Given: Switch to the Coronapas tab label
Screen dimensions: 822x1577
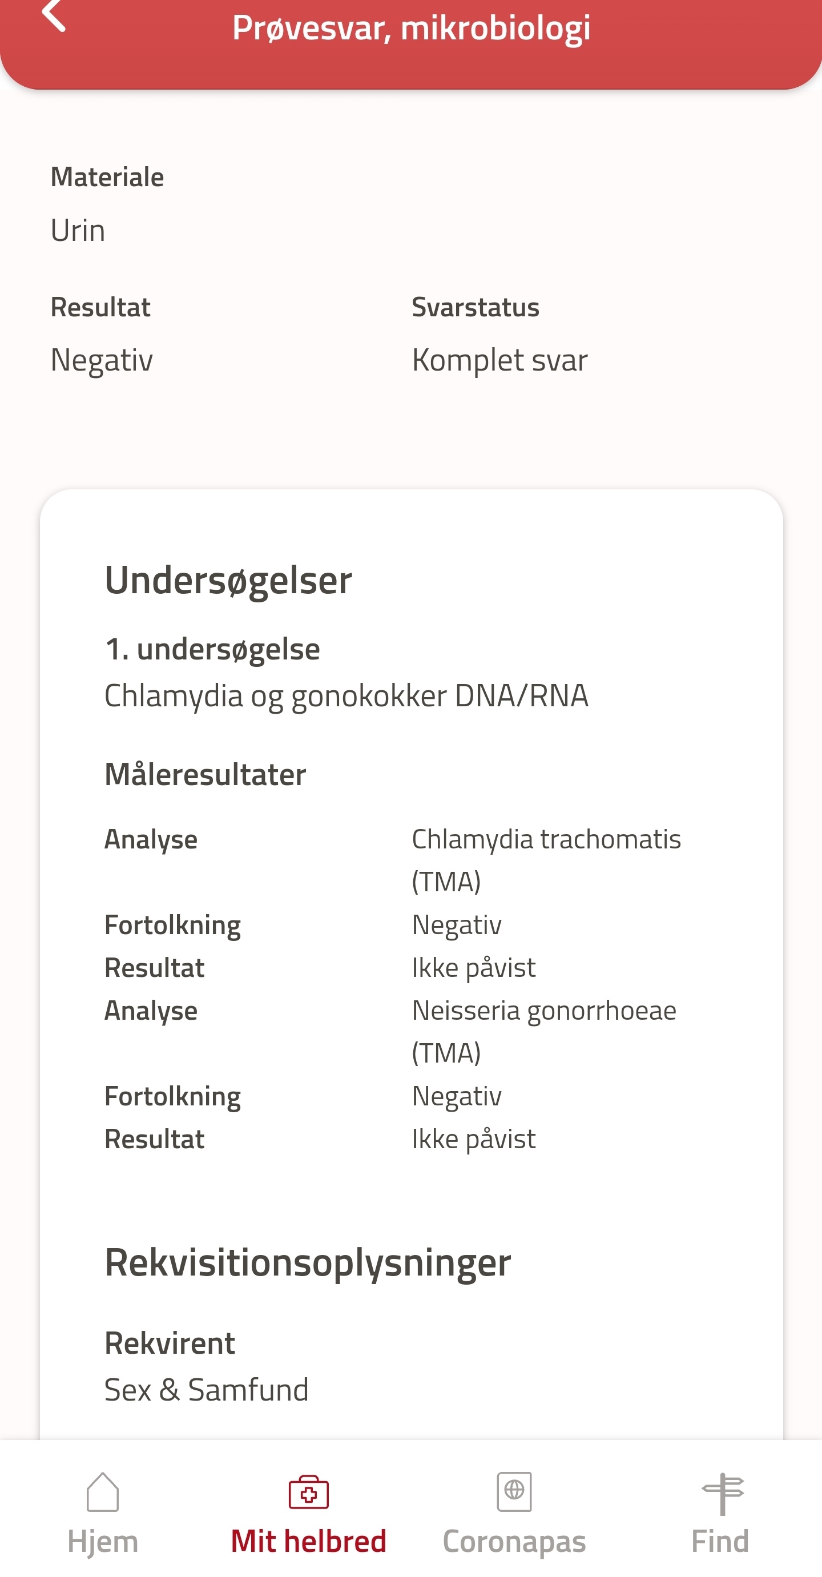Looking at the screenshot, I should (x=514, y=1542).
